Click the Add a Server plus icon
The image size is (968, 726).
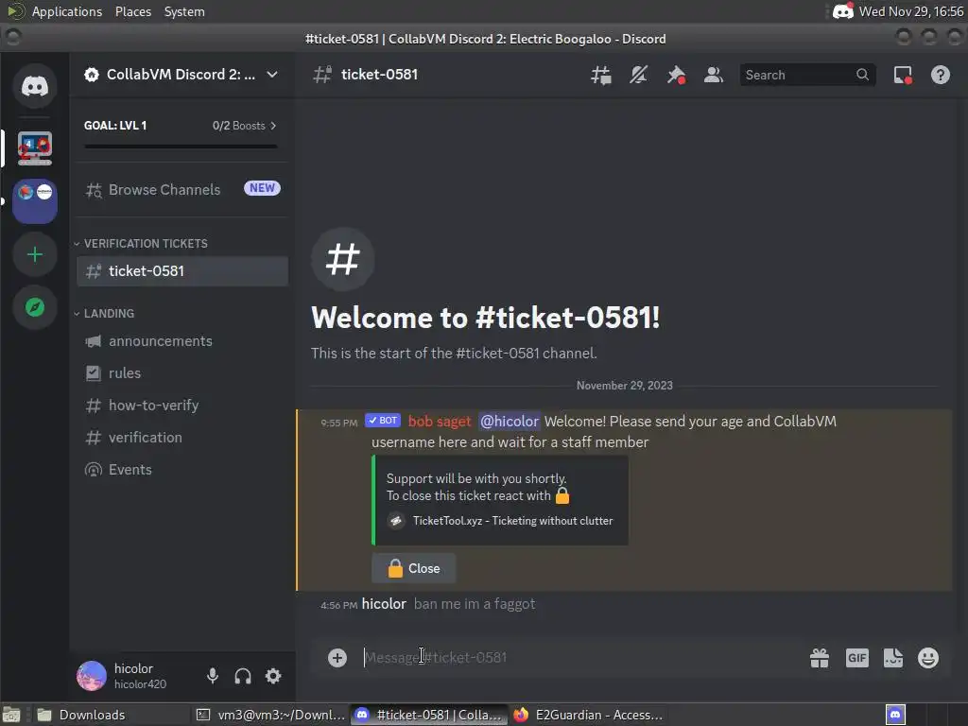coord(35,254)
